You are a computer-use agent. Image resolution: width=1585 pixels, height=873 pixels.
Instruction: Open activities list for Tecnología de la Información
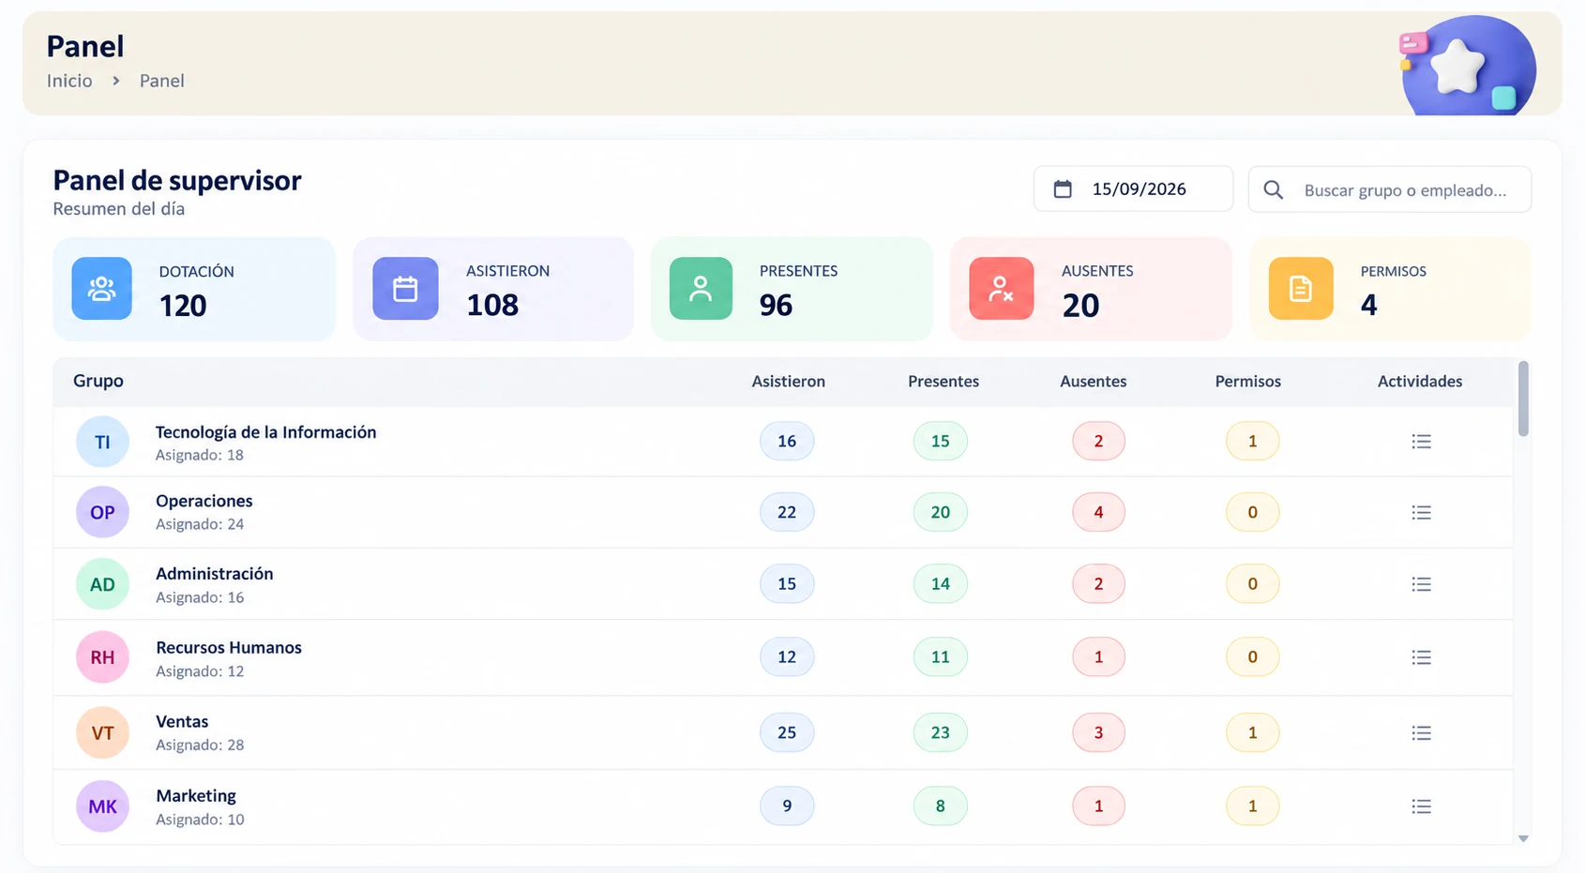pyautogui.click(x=1421, y=441)
